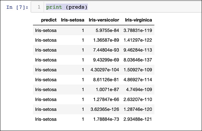This screenshot has height=131, width=202.
Task: Click the code cell containing print (preds)
Action: (116, 7)
